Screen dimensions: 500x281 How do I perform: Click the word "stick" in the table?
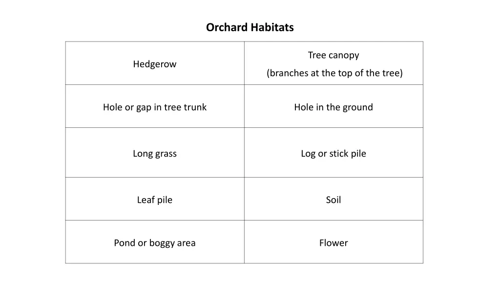[x=338, y=154]
